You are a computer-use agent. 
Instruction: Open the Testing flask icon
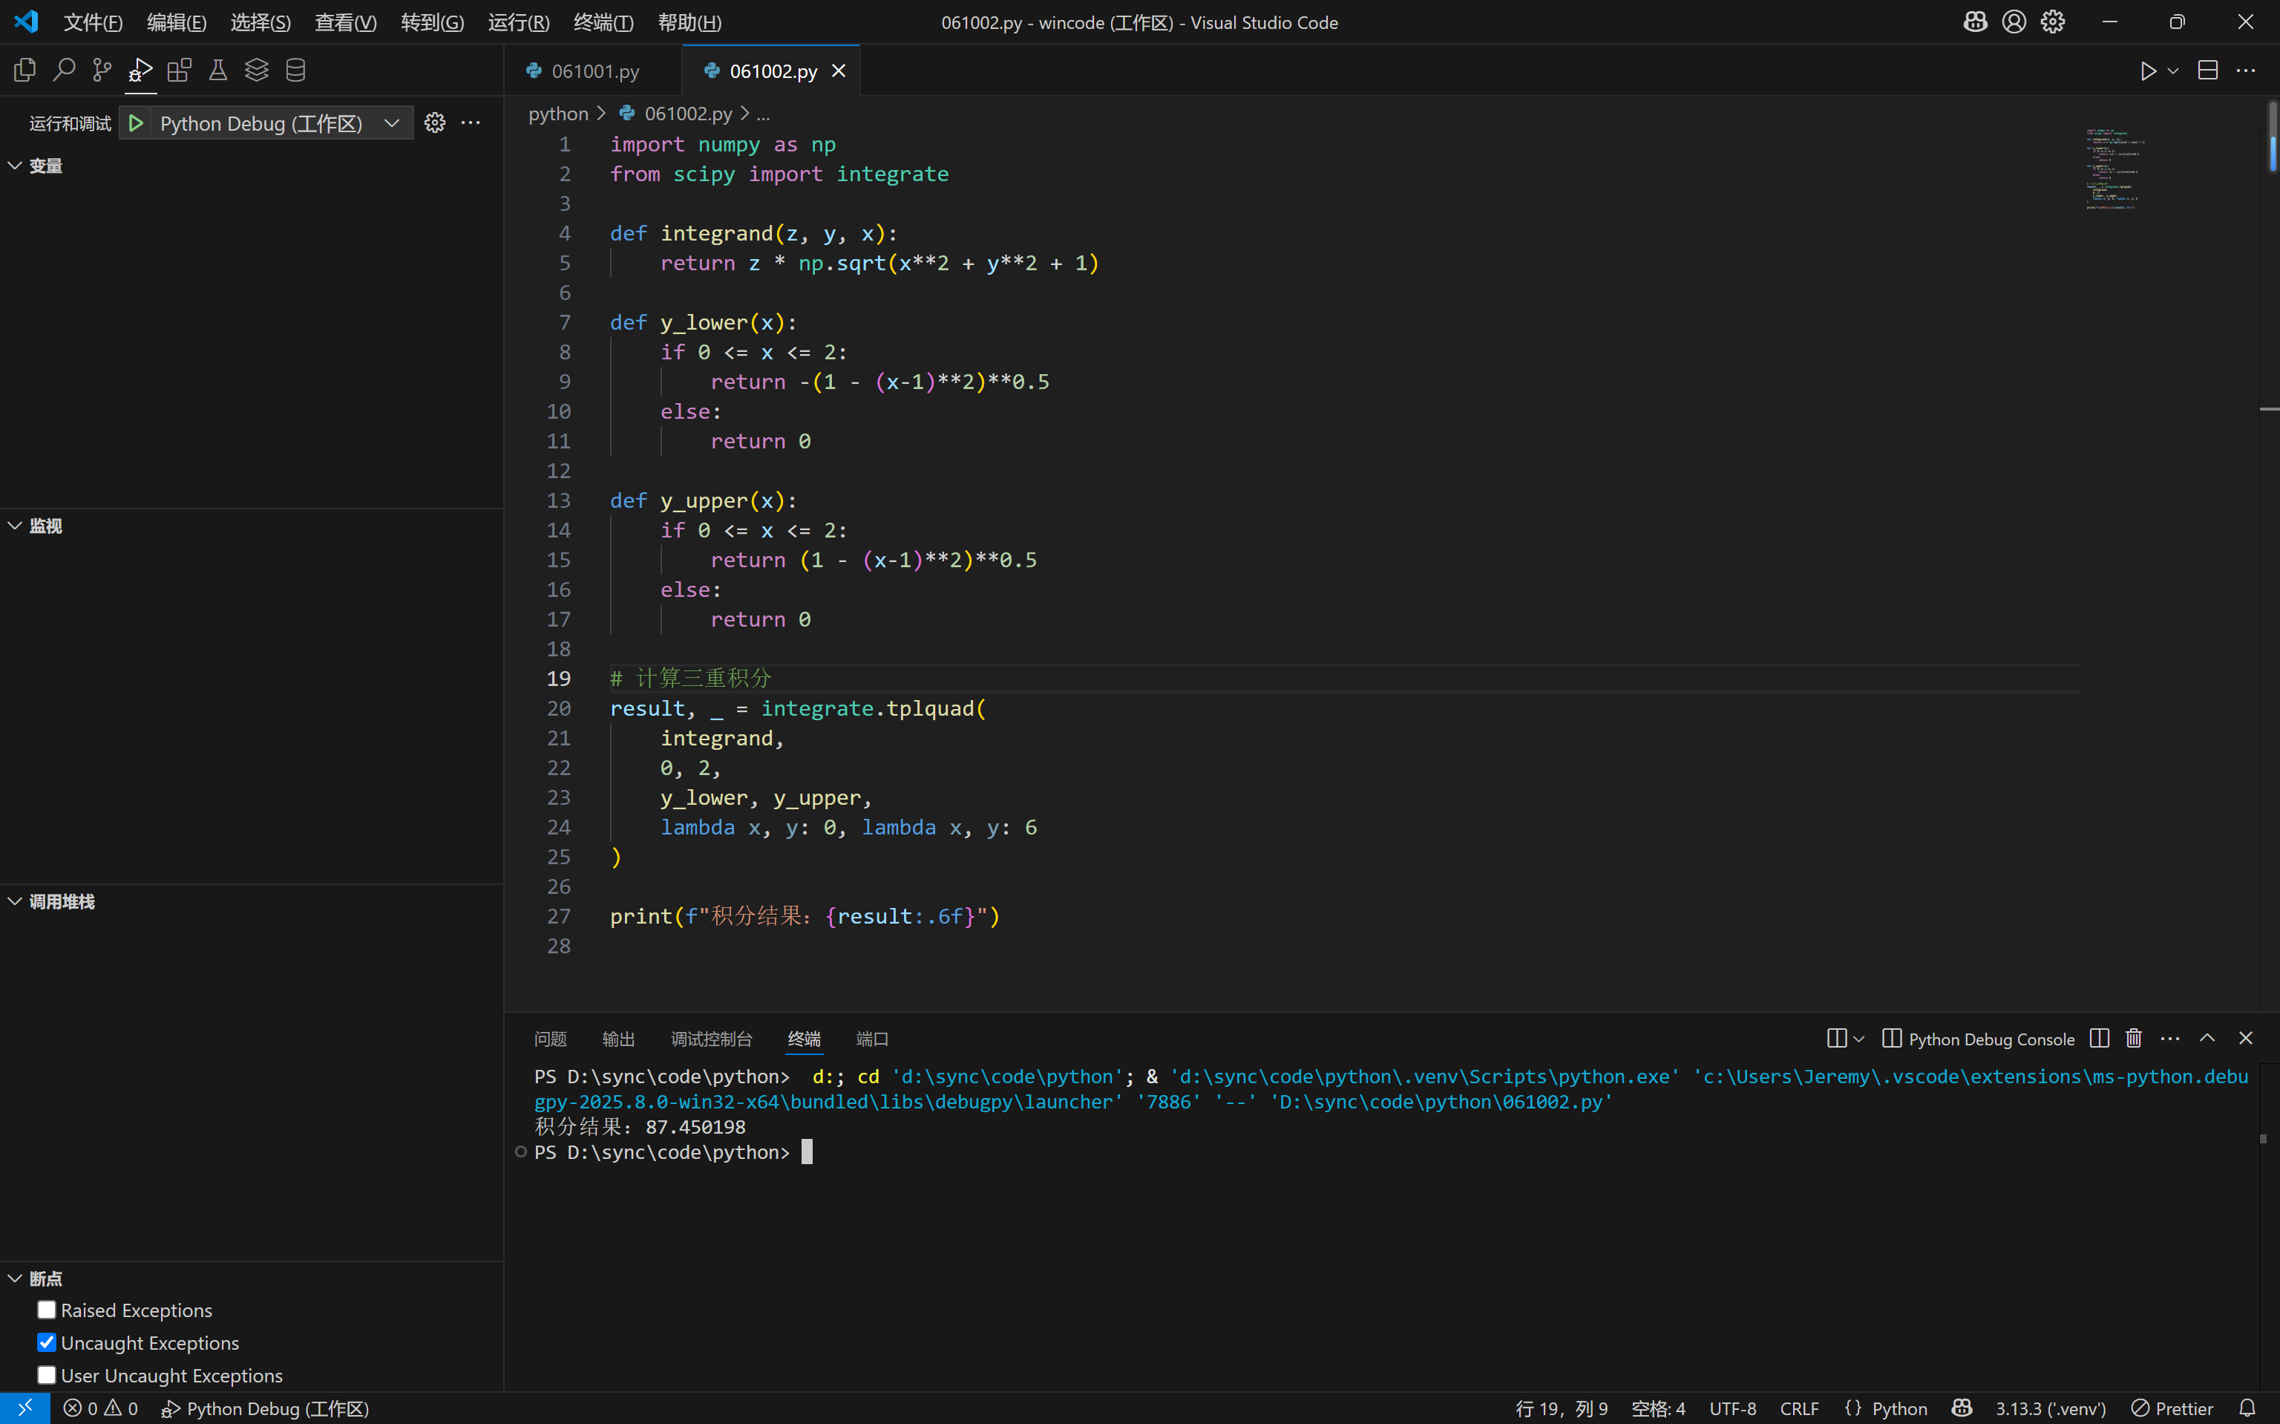coord(217,70)
